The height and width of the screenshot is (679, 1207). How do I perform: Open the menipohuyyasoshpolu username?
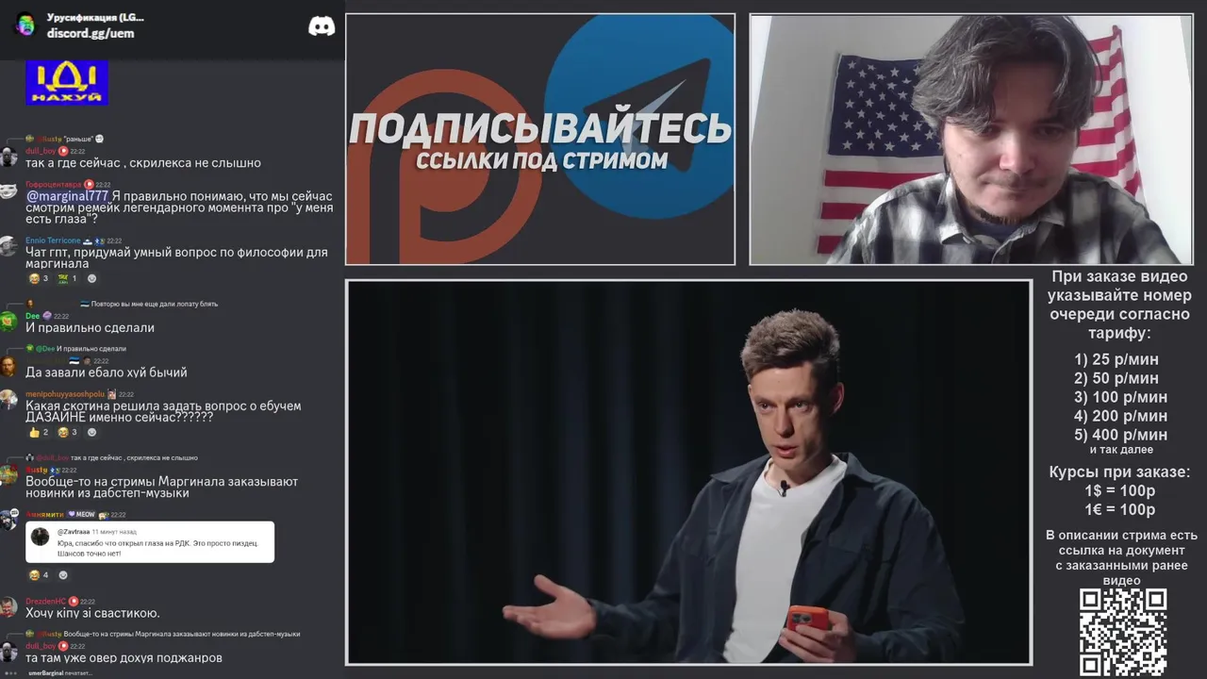[x=65, y=394]
